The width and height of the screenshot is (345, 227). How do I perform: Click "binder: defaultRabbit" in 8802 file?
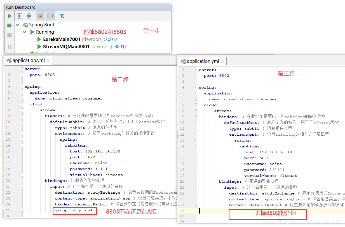point(255,205)
